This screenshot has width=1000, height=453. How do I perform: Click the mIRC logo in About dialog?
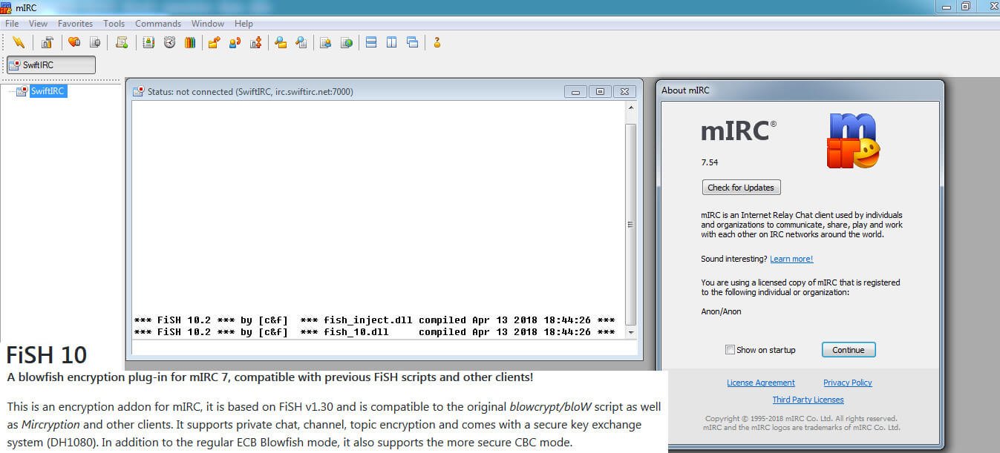click(x=854, y=141)
